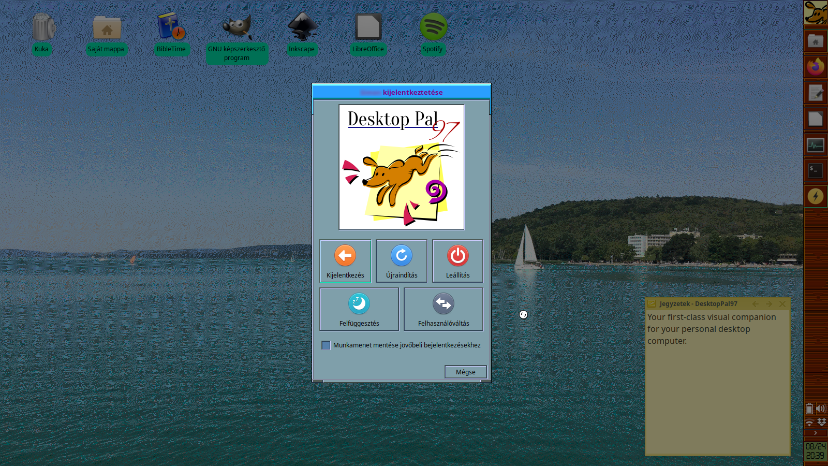Open the text editor launcher in panel
Image resolution: width=828 pixels, height=466 pixels.
[x=816, y=93]
